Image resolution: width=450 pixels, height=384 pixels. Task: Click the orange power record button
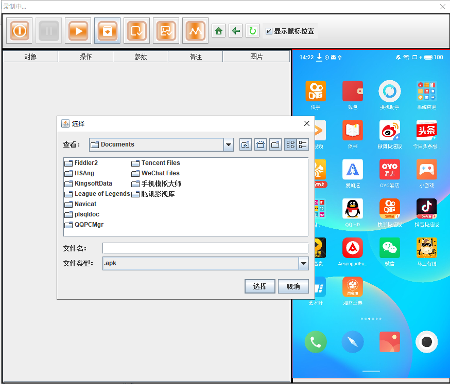tap(20, 31)
